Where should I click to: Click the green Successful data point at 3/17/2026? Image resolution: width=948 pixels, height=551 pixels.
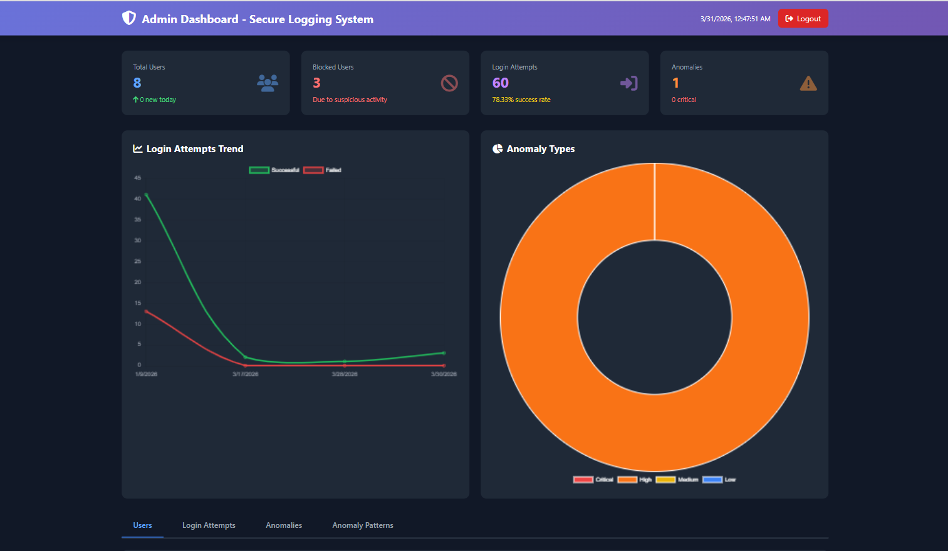click(x=246, y=358)
